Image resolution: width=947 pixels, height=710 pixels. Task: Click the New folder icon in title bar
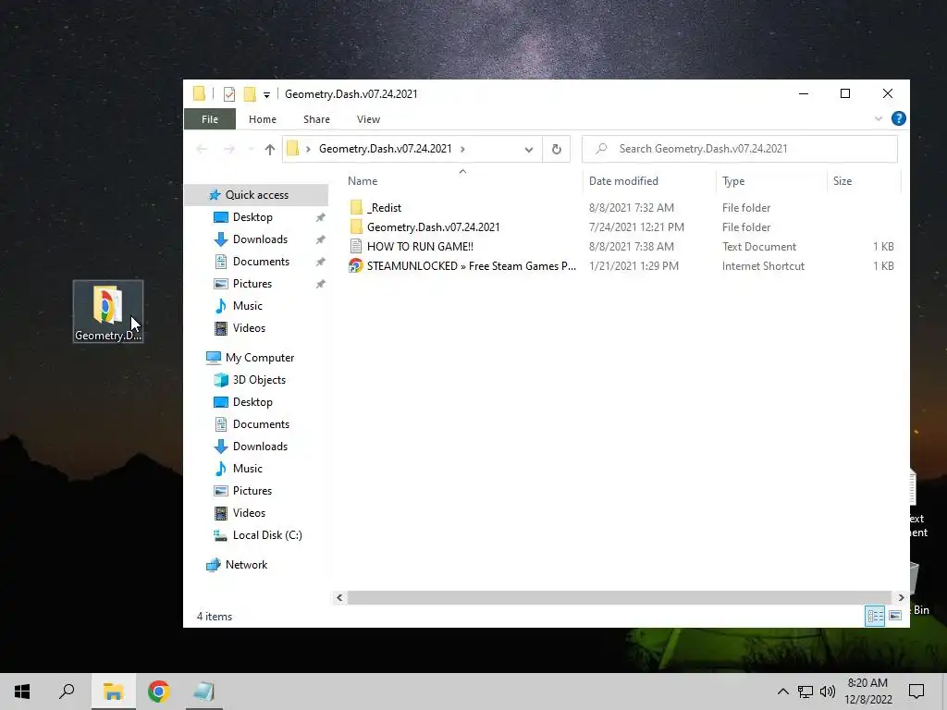(250, 94)
